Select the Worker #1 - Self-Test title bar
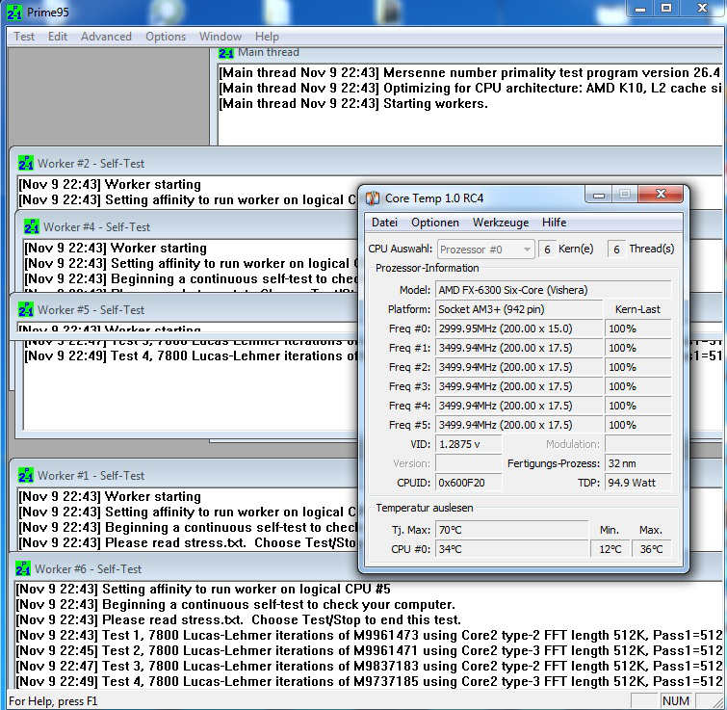This screenshot has height=710, width=727. (x=186, y=475)
